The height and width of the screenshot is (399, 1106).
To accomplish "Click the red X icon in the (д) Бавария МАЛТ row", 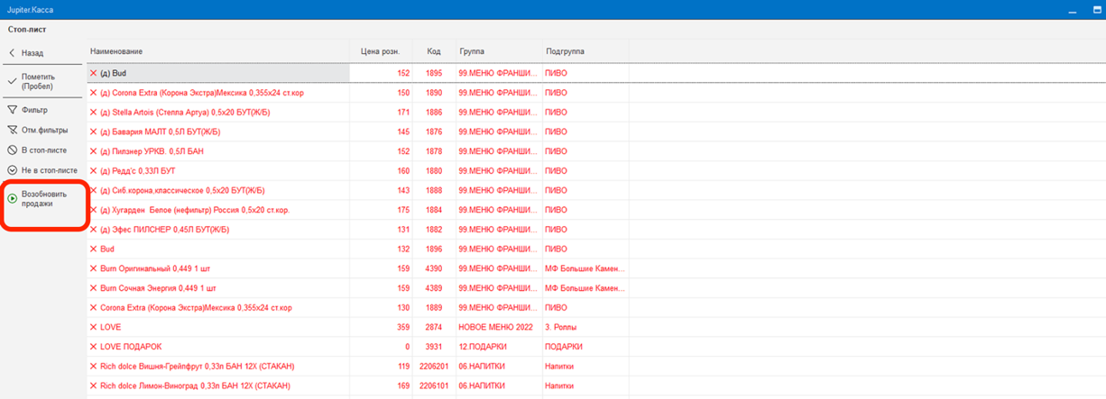I will click(94, 131).
